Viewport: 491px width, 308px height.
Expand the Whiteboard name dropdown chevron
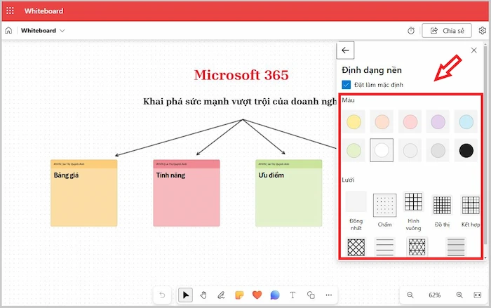[x=62, y=31]
